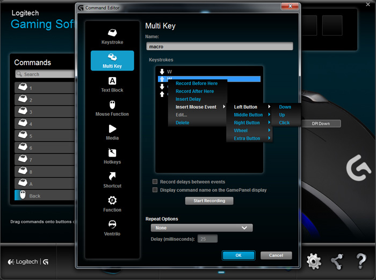Open help question mark icon
This screenshot has height=280, width=376.
(361, 261)
